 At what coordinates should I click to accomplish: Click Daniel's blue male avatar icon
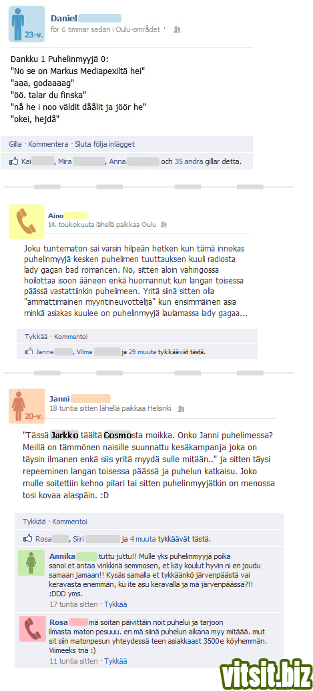27,24
